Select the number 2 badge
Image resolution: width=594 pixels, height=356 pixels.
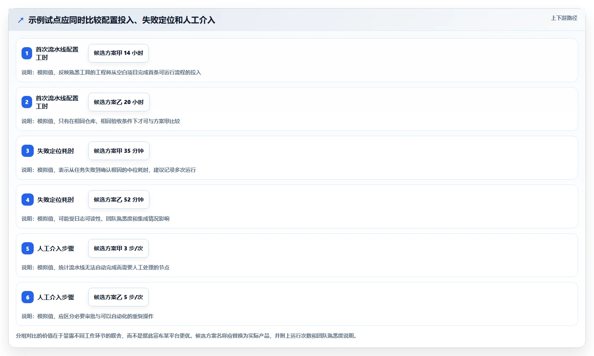(x=27, y=102)
